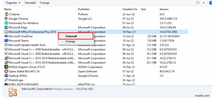
Task: Click the Google\Chrome publisher cell
Action: coord(88,76)
